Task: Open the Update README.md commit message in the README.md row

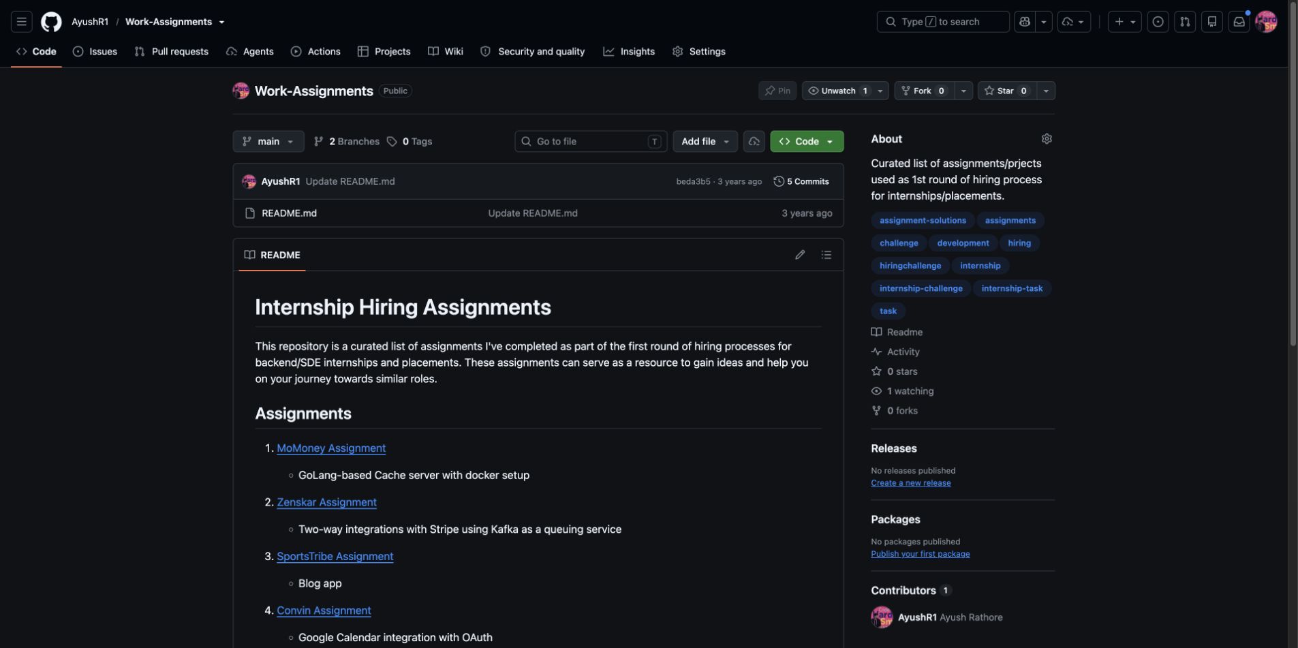Action: 532,213
